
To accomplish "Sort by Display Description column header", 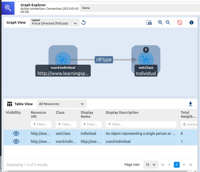I will click(122, 112).
